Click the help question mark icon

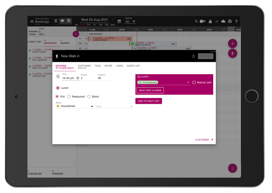[x=236, y=21]
